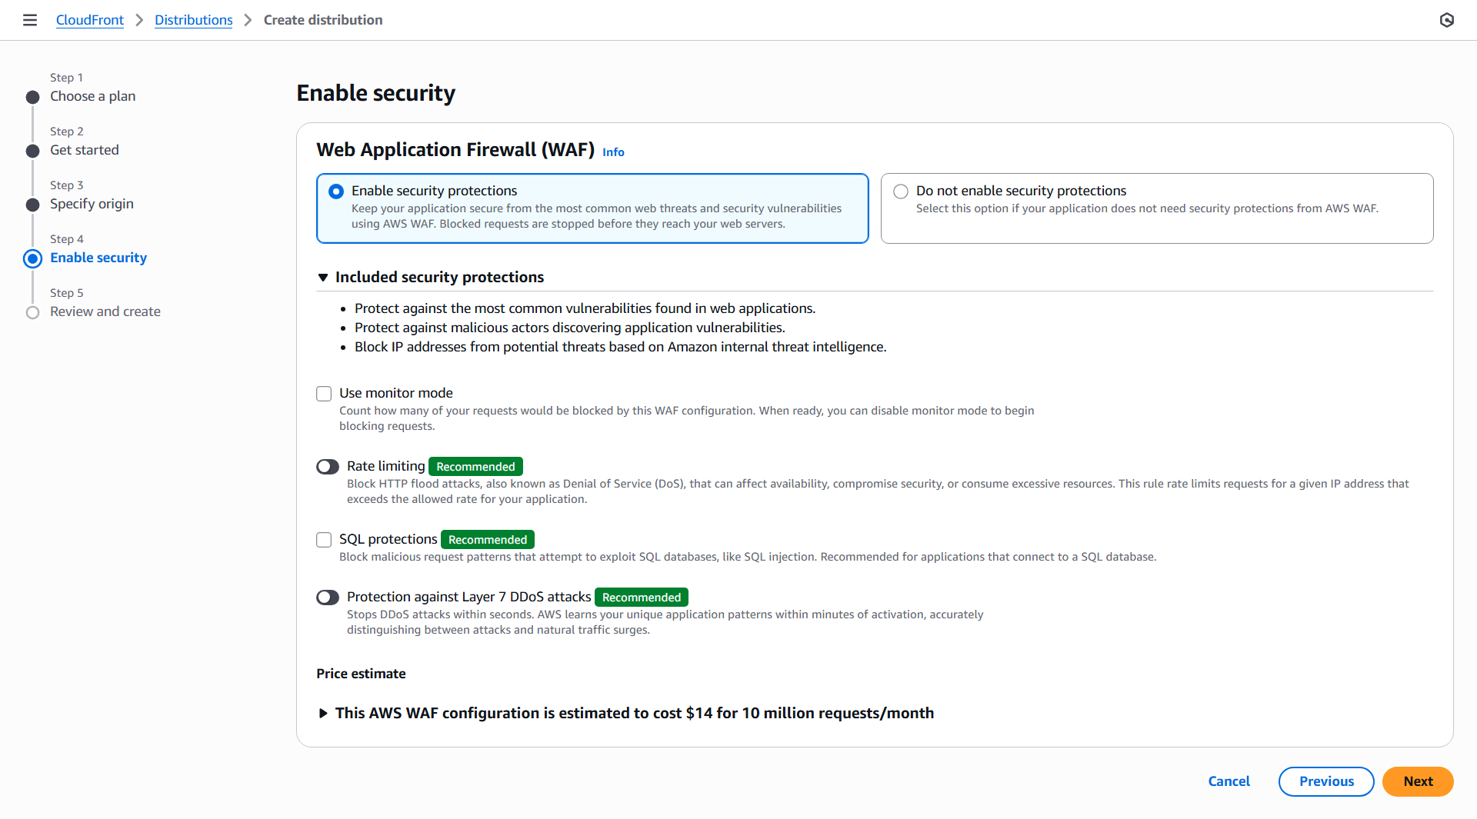
Task: Go to Get started step
Action: click(x=85, y=150)
